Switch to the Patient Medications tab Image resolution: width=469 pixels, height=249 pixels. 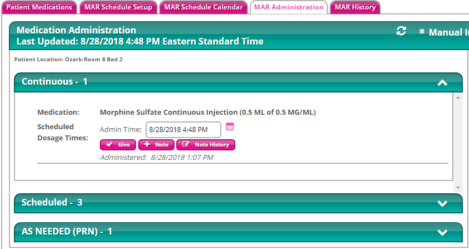[x=39, y=7]
